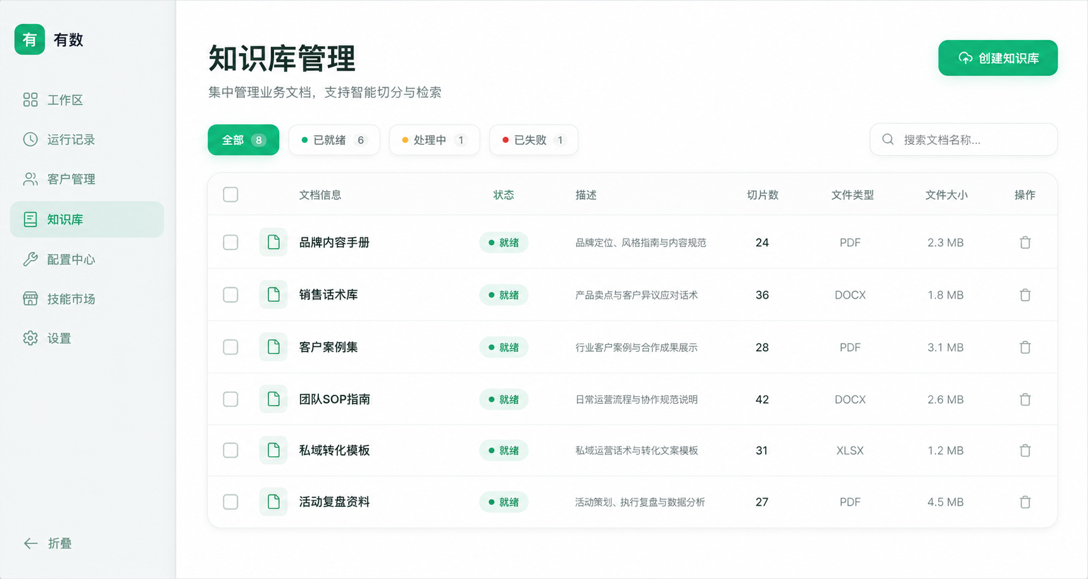The image size is (1088, 579).
Task: Click the 私域转化模板 document icon
Action: pos(273,451)
